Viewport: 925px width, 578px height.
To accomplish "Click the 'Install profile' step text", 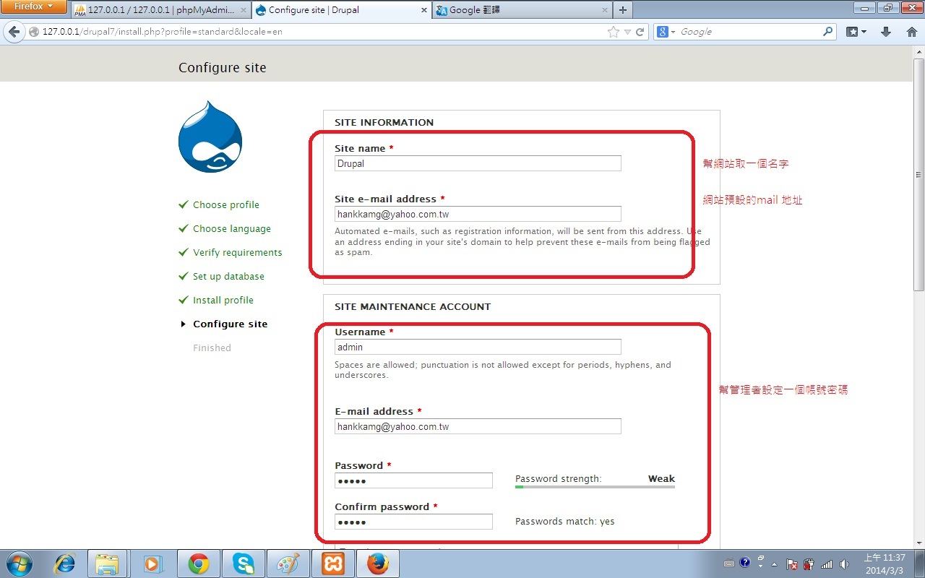I will click(223, 300).
